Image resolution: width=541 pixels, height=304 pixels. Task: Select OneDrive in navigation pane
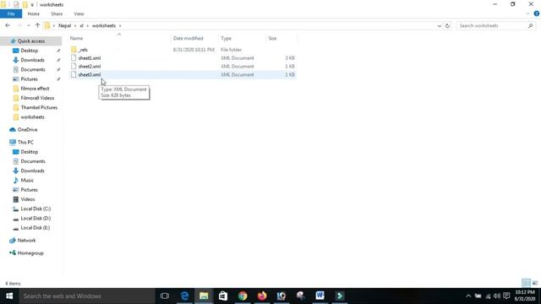(27, 129)
